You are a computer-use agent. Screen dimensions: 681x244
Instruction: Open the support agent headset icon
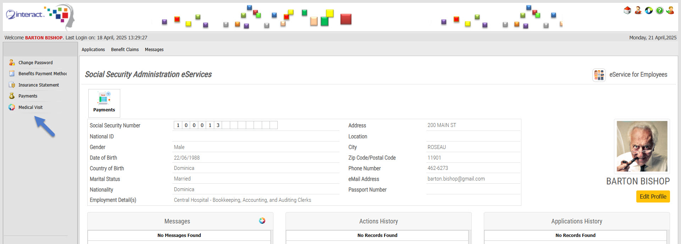(638, 11)
